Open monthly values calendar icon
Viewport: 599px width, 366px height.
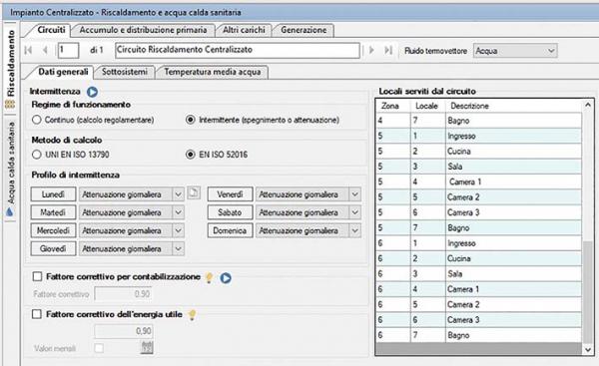(147, 347)
